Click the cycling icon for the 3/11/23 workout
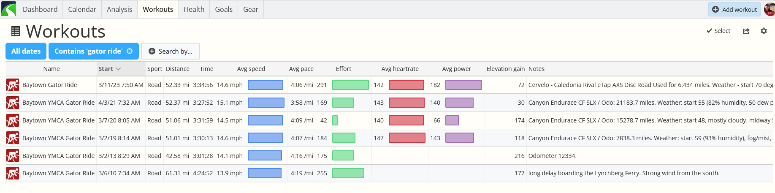This screenshot has height=193, width=775. (x=13, y=85)
